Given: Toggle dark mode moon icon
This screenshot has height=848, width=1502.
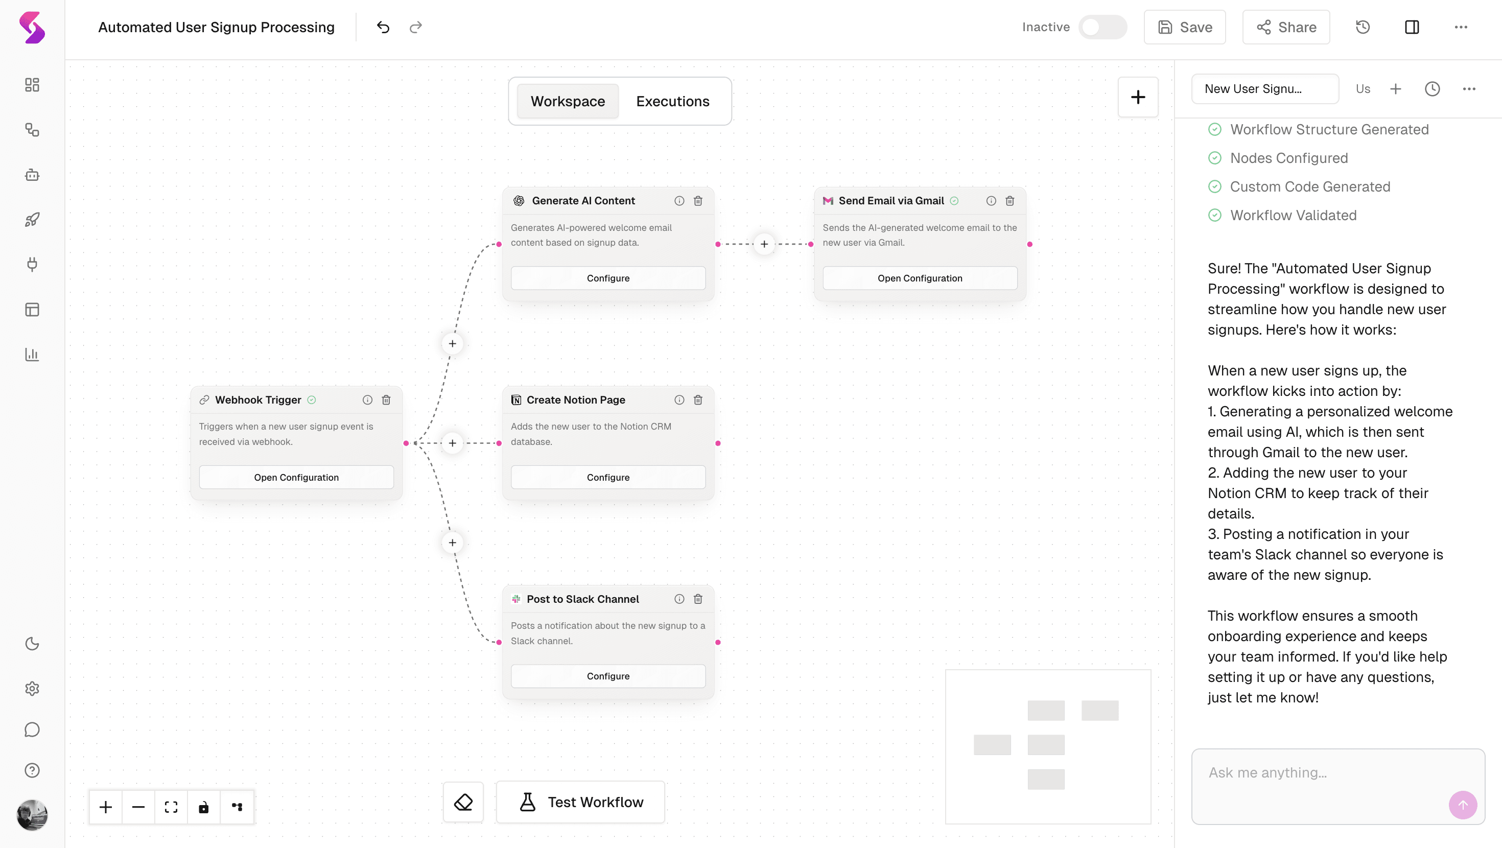Looking at the screenshot, I should [x=32, y=643].
